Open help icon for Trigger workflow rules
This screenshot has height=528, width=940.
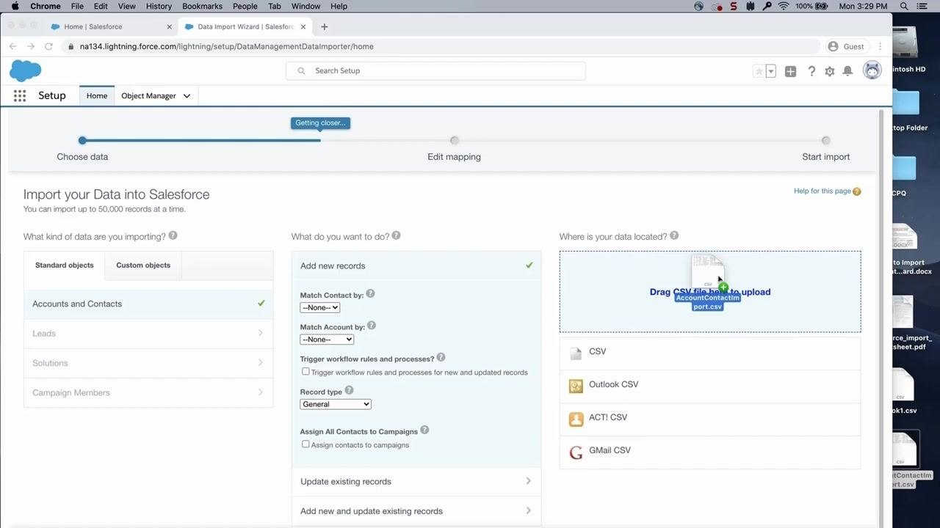pyautogui.click(x=441, y=358)
